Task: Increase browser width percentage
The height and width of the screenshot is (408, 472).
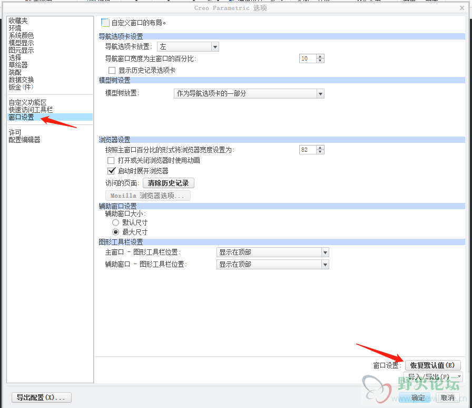Action: (320, 148)
